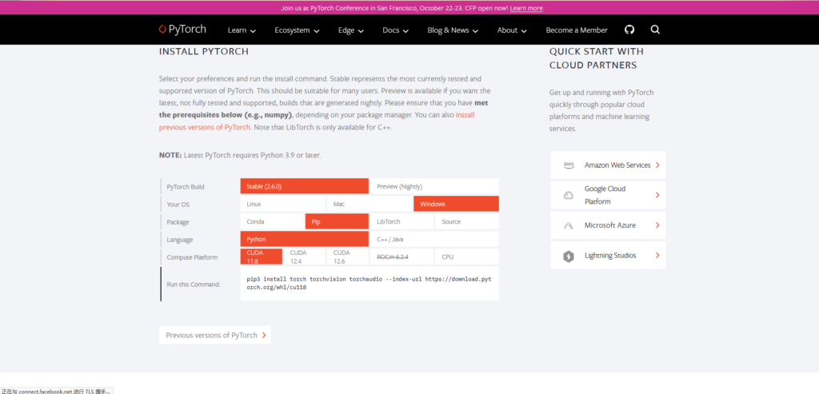
Task: Click the Google Cloud Platform cloud icon
Action: [x=569, y=195]
